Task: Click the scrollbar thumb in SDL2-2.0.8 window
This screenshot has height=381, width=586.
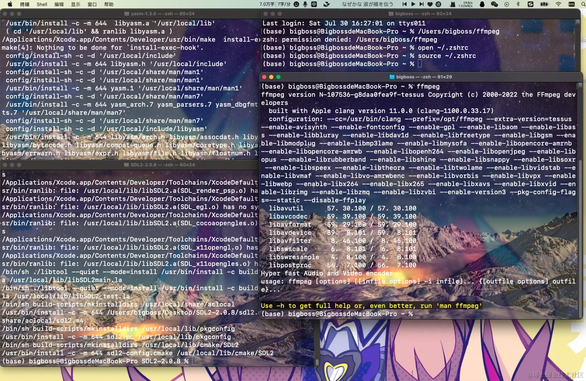Action: 317,362
